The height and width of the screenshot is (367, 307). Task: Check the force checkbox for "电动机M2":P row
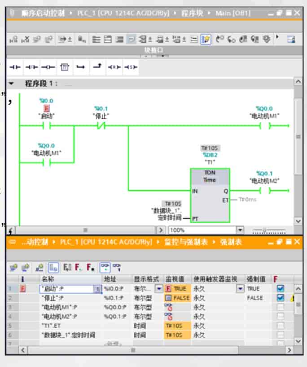click(281, 316)
